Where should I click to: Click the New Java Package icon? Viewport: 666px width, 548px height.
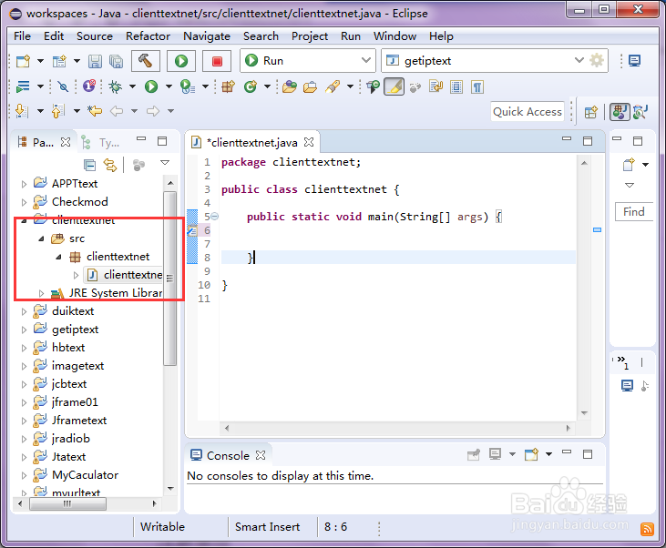(x=228, y=86)
